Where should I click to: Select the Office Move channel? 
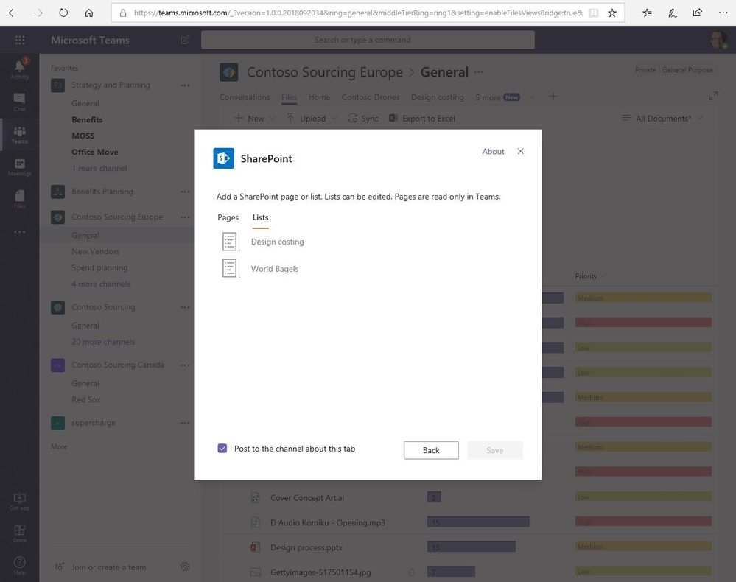coord(95,152)
